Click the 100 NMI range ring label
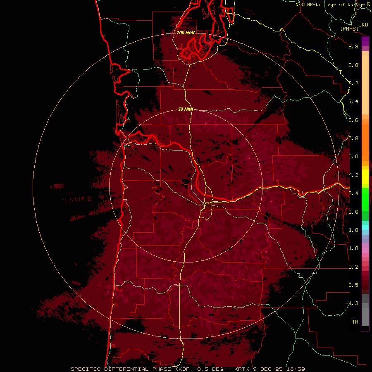This screenshot has height=372, width=372. click(186, 33)
